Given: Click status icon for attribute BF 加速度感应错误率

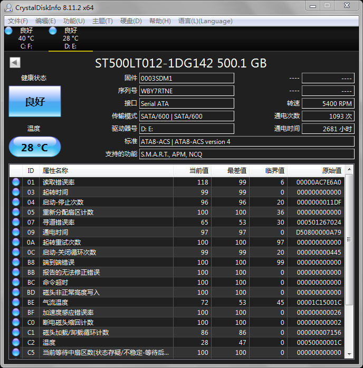Looking at the screenshot, I should pos(16,312).
